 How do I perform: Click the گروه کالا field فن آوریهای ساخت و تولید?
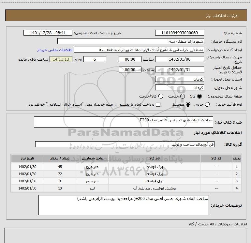(x=125, y=144)
